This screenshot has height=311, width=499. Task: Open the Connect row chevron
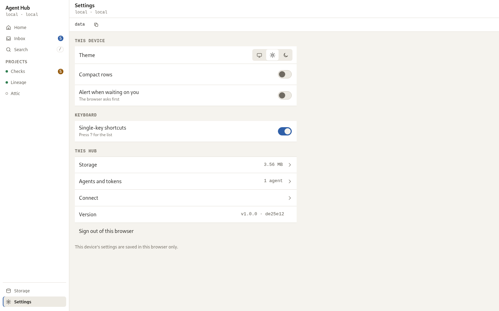pyautogui.click(x=290, y=198)
